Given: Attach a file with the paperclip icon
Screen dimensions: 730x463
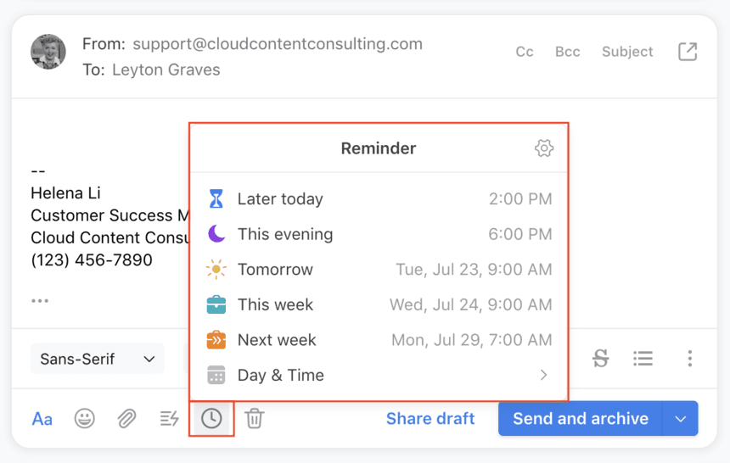Looking at the screenshot, I should [126, 418].
